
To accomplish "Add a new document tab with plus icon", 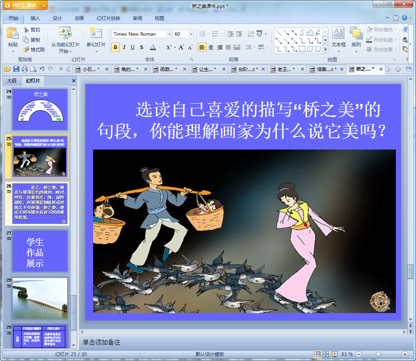I will [x=398, y=69].
